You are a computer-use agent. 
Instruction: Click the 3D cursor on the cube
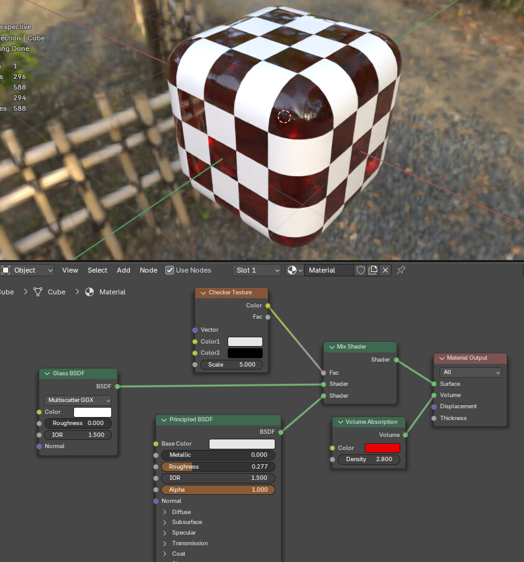(285, 116)
